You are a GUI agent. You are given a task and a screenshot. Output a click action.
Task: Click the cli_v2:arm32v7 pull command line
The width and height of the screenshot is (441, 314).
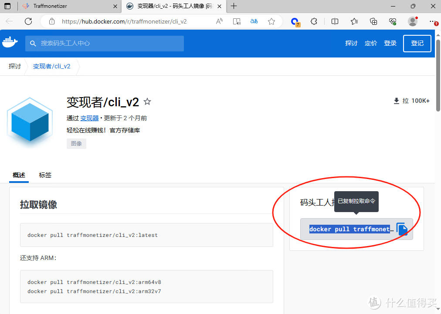pos(94,291)
